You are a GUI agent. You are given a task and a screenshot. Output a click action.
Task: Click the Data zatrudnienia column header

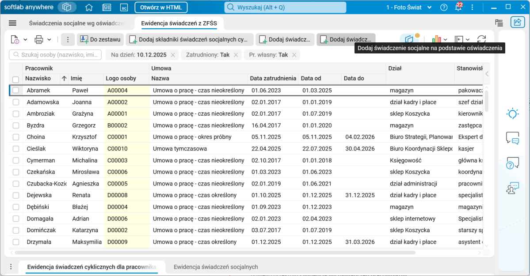(x=273, y=78)
